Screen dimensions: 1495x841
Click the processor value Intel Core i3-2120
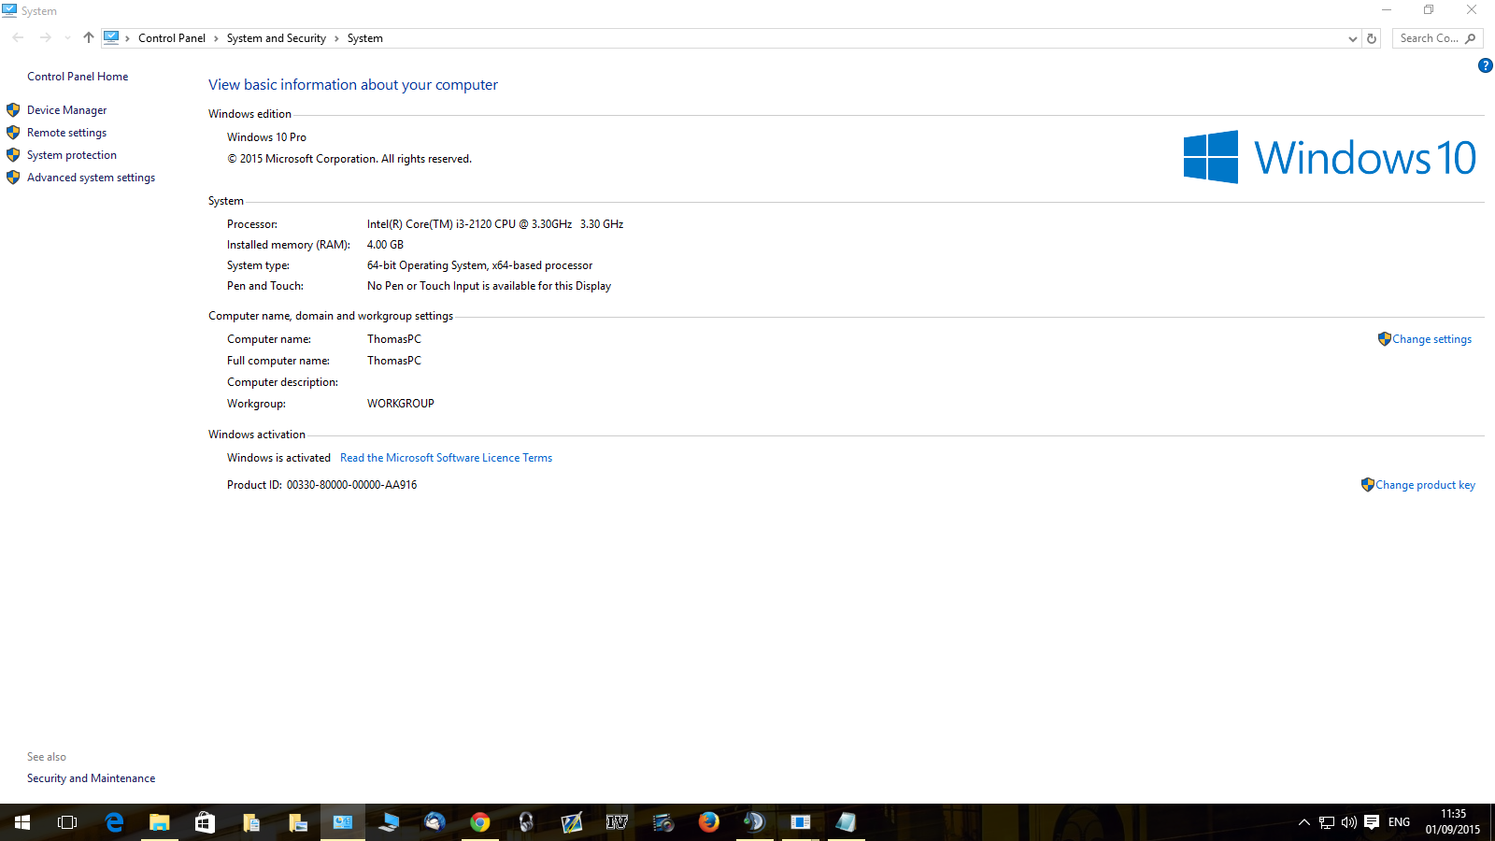[495, 224]
